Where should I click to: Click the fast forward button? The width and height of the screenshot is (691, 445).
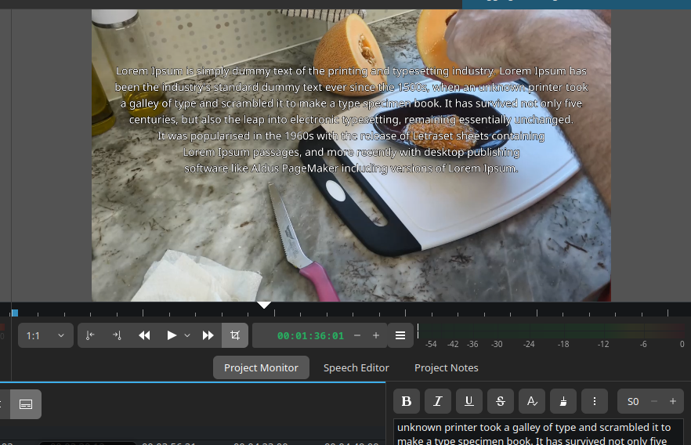(208, 335)
